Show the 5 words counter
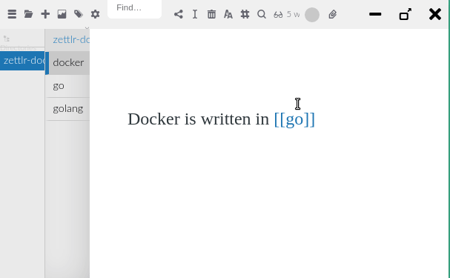The height and width of the screenshot is (278, 450). [x=293, y=14]
